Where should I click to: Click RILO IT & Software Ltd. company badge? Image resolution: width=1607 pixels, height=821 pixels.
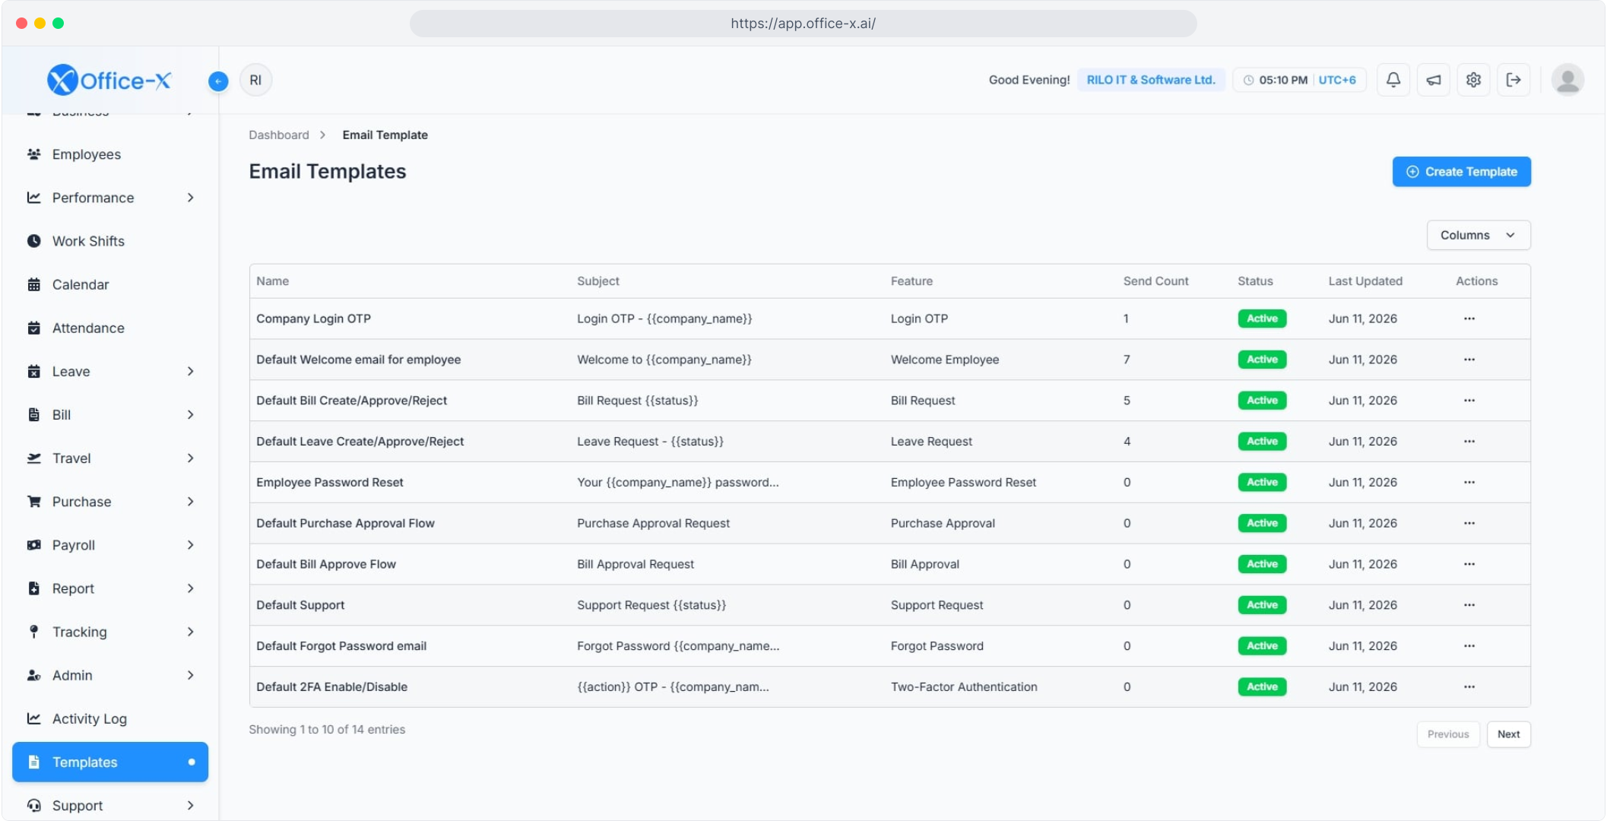click(1150, 80)
